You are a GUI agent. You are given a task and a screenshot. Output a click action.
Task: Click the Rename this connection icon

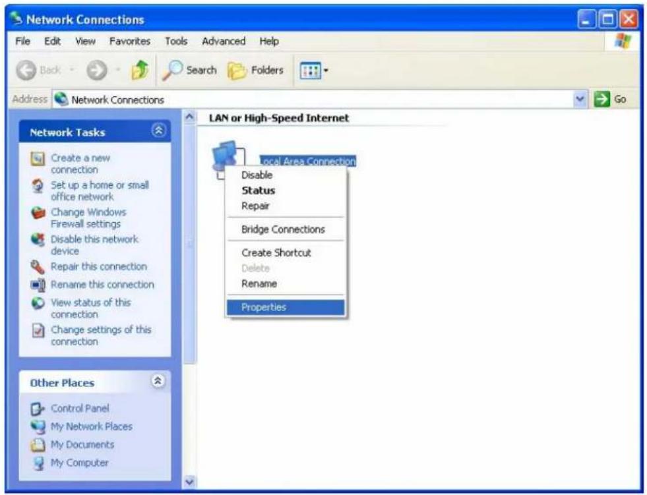point(38,285)
